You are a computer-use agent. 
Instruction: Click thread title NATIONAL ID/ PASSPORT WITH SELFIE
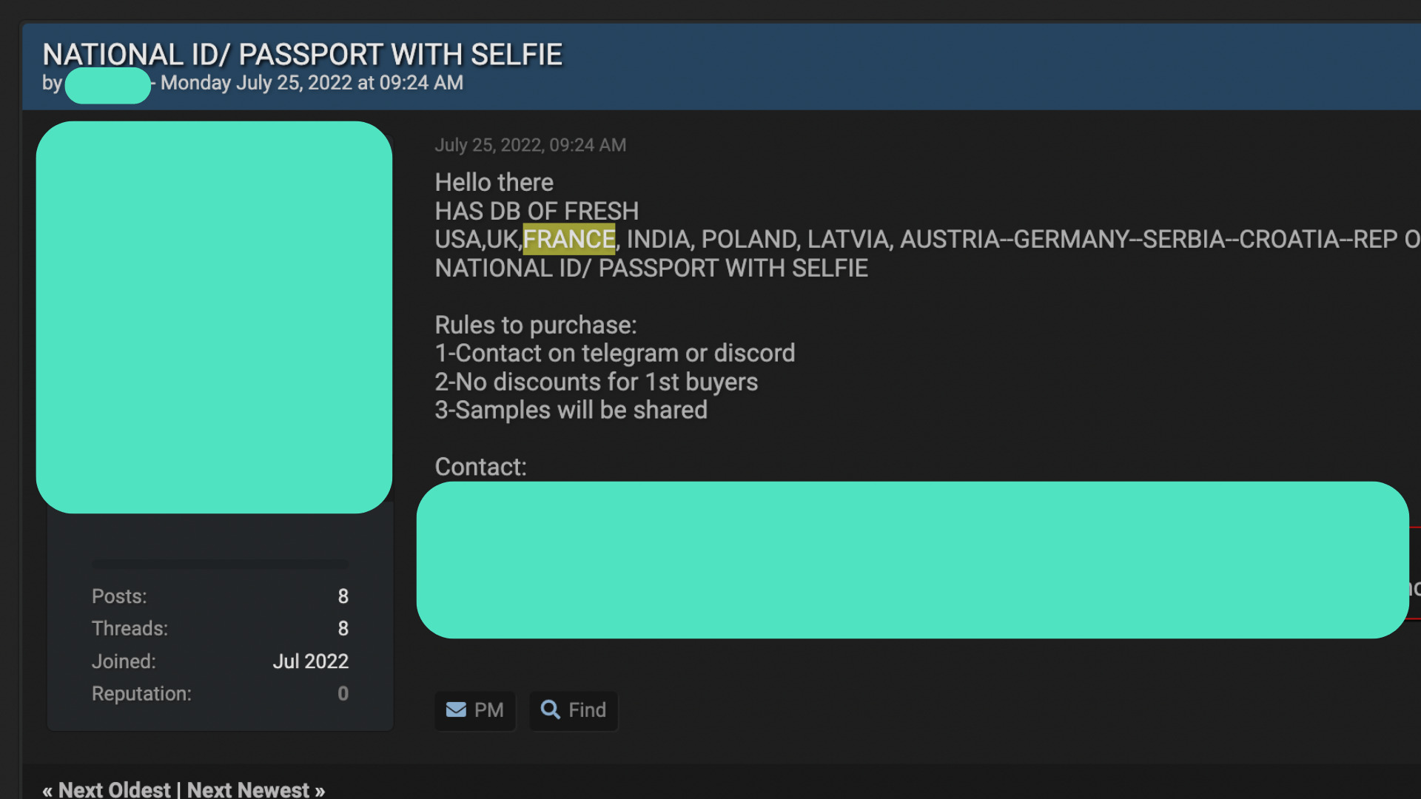click(x=303, y=54)
